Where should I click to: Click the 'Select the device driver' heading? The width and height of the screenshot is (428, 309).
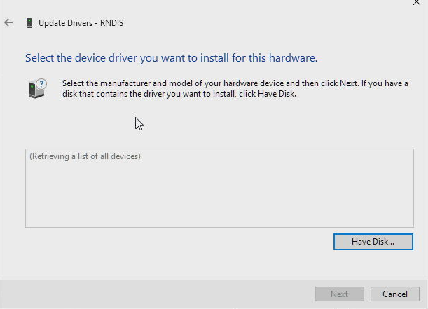pyautogui.click(x=171, y=58)
